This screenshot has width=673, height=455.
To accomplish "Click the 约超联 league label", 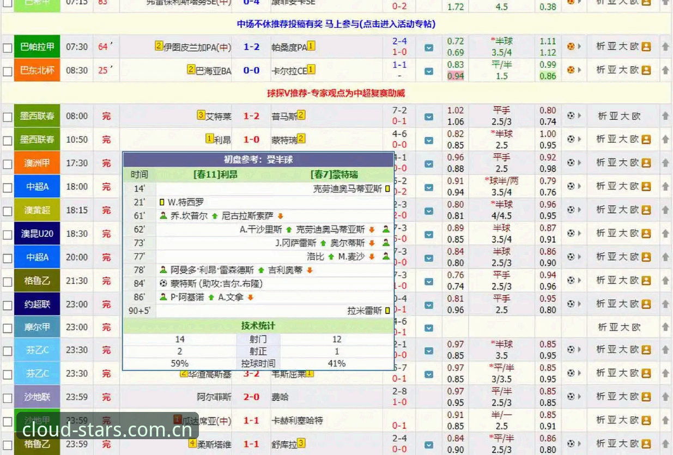I will [x=37, y=304].
